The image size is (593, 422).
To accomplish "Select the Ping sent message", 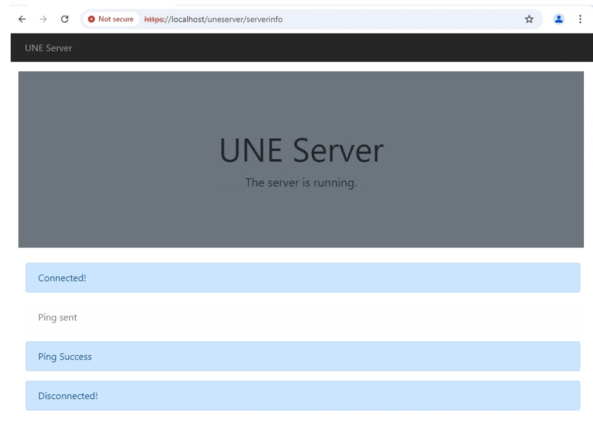I will pos(303,317).
